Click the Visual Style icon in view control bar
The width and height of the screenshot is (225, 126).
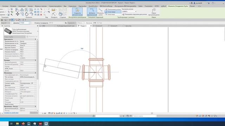coord(52,113)
